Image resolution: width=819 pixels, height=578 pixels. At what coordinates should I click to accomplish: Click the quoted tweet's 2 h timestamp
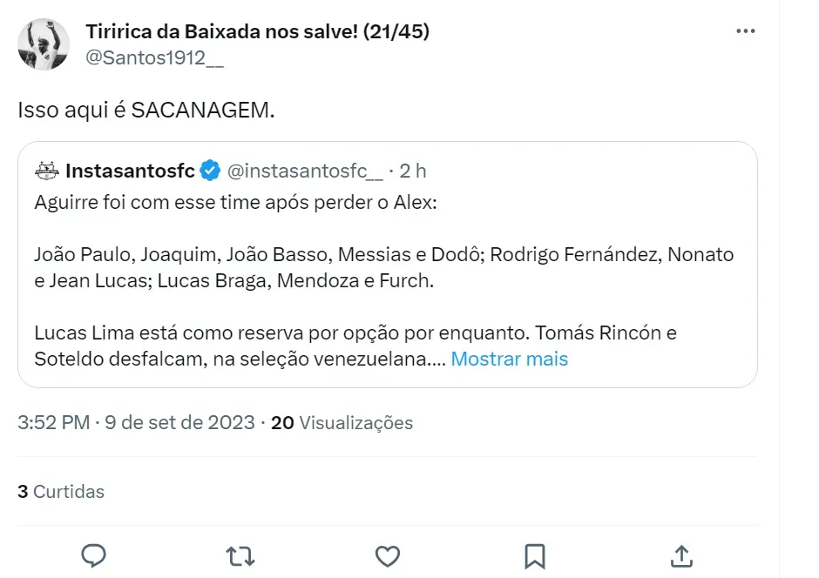click(413, 171)
